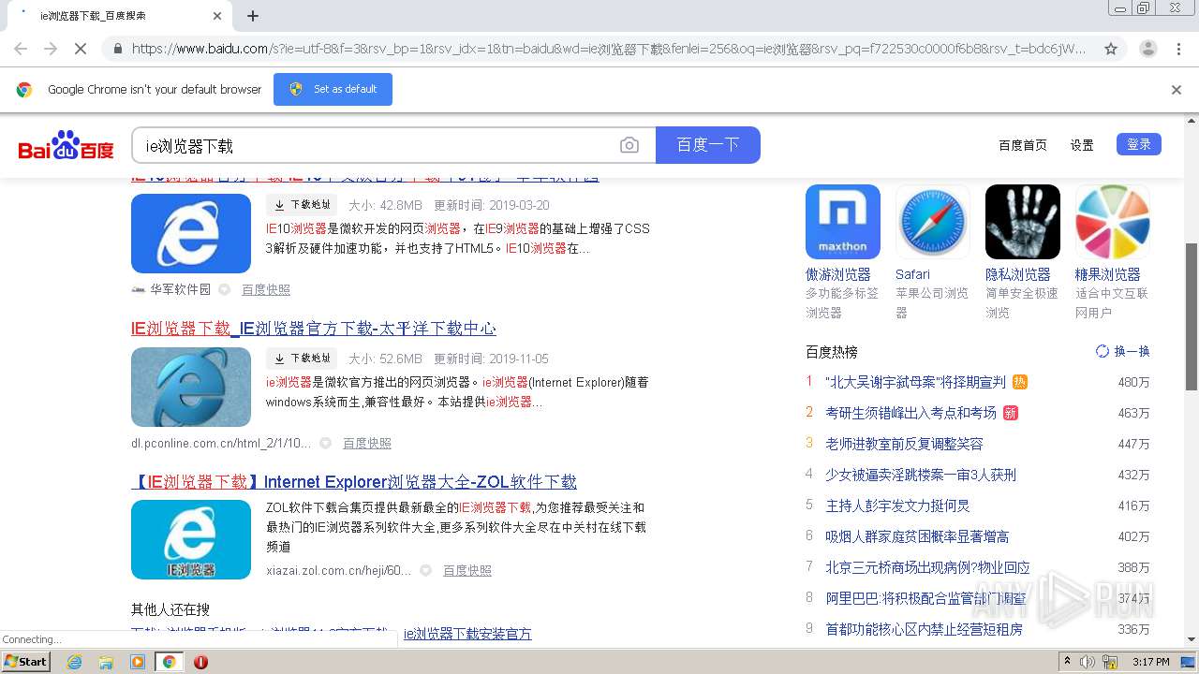This screenshot has width=1199, height=674.
Task: Refresh hot list with 换一换
Action: (1122, 351)
